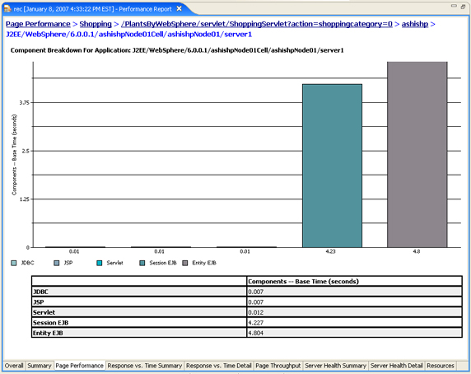Viewport: 471px width, 374px height.
Task: Switch to the Resources tab
Action: (441, 366)
